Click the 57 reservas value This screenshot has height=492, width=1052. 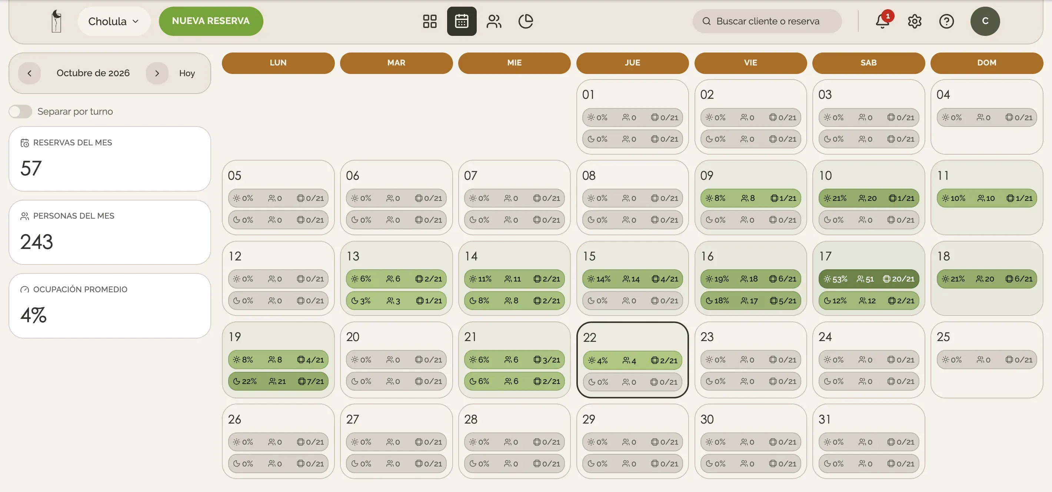point(31,168)
